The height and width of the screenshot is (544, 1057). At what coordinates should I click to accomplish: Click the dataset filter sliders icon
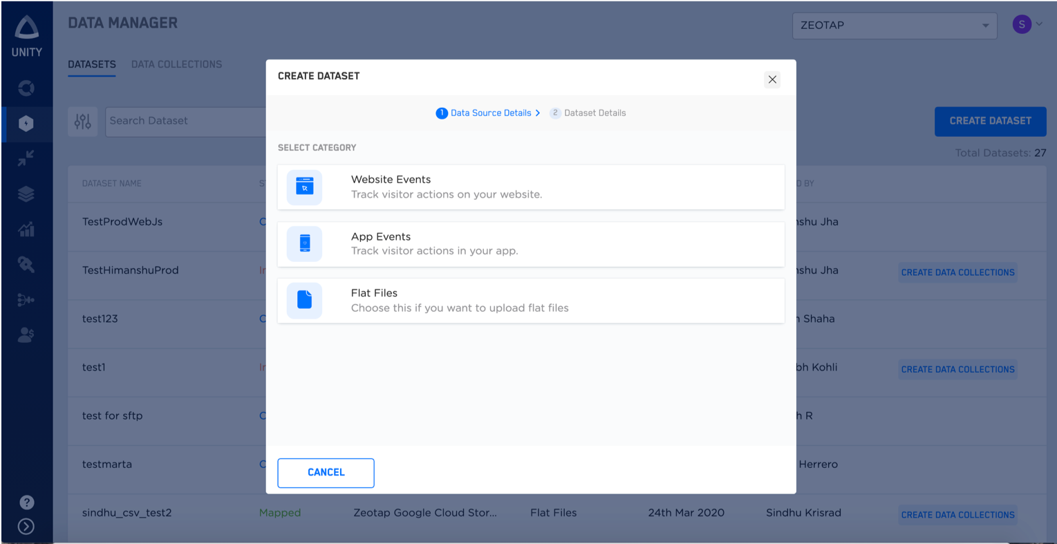[83, 122]
